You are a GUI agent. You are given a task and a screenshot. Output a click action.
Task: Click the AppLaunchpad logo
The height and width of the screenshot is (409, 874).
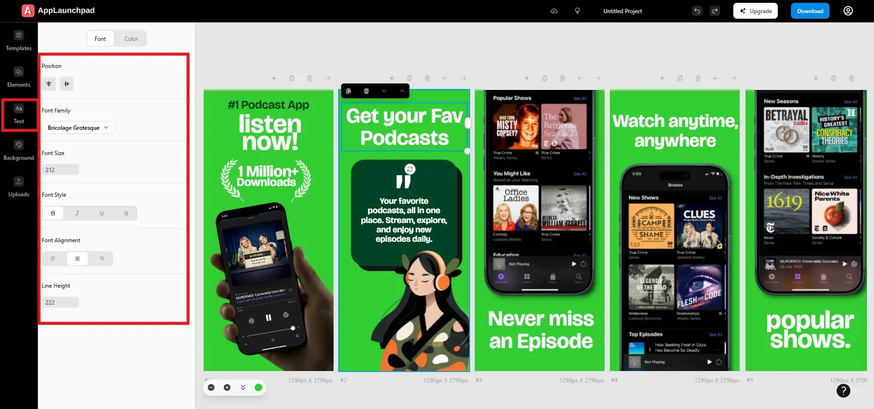pyautogui.click(x=58, y=10)
